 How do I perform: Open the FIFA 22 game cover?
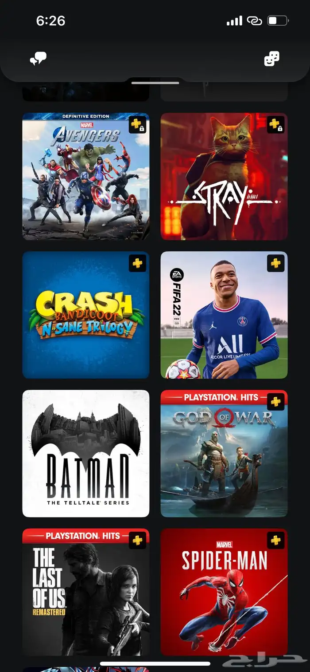point(224,315)
